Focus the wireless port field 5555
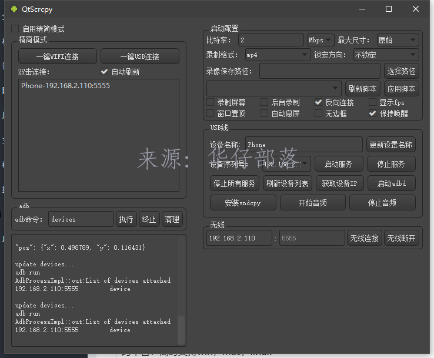 coord(312,238)
